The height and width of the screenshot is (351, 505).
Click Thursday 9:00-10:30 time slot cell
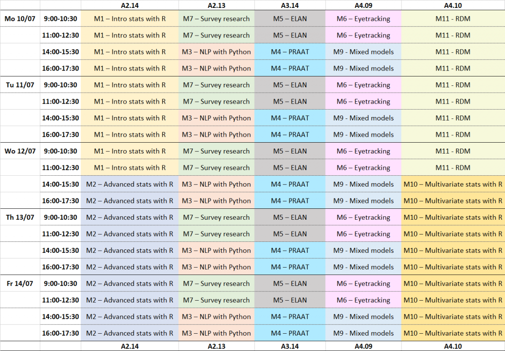tap(61, 217)
